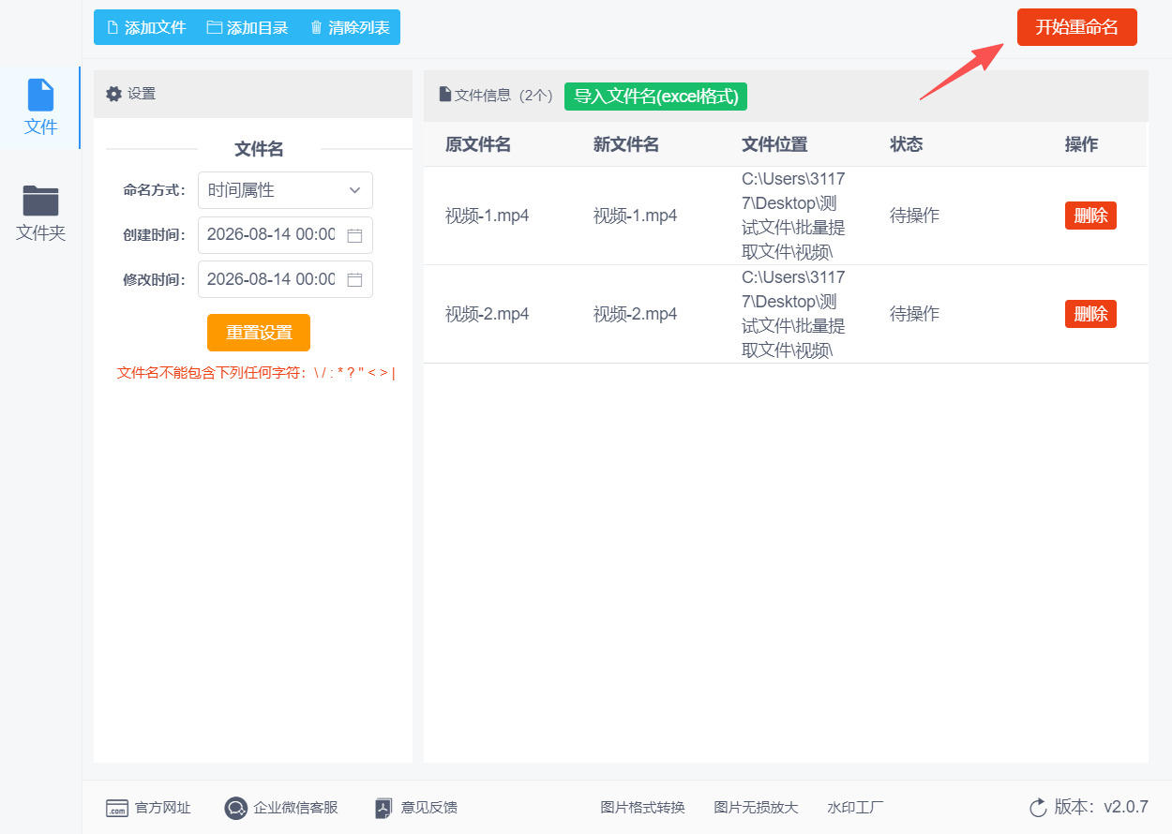1172x834 pixels.
Task: Click the 清除列表 clear-list button
Action: pyautogui.click(x=350, y=27)
